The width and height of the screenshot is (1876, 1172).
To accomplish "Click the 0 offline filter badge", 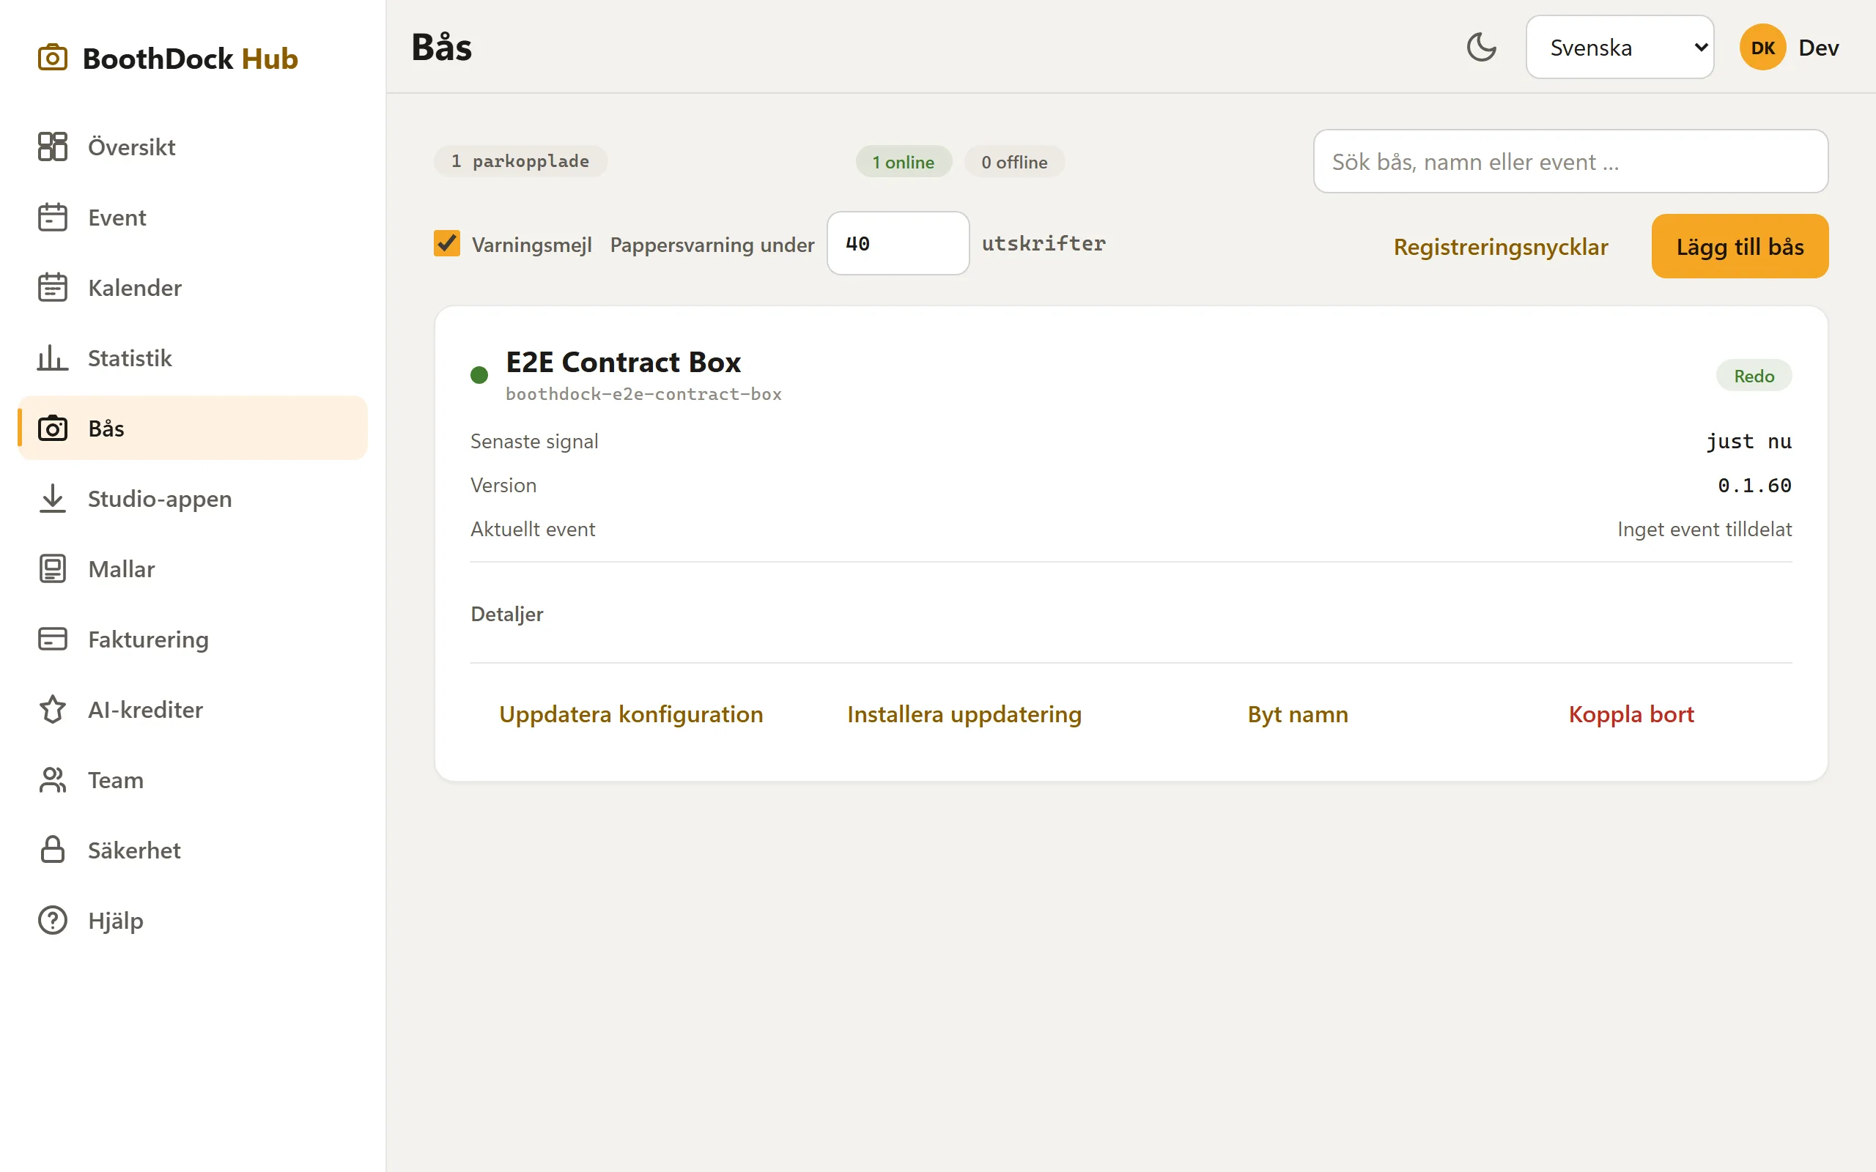I will (x=1014, y=162).
